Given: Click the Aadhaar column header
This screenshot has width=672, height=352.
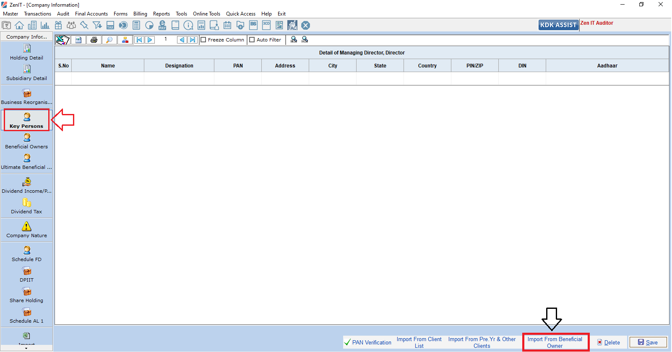Looking at the screenshot, I should click(607, 66).
